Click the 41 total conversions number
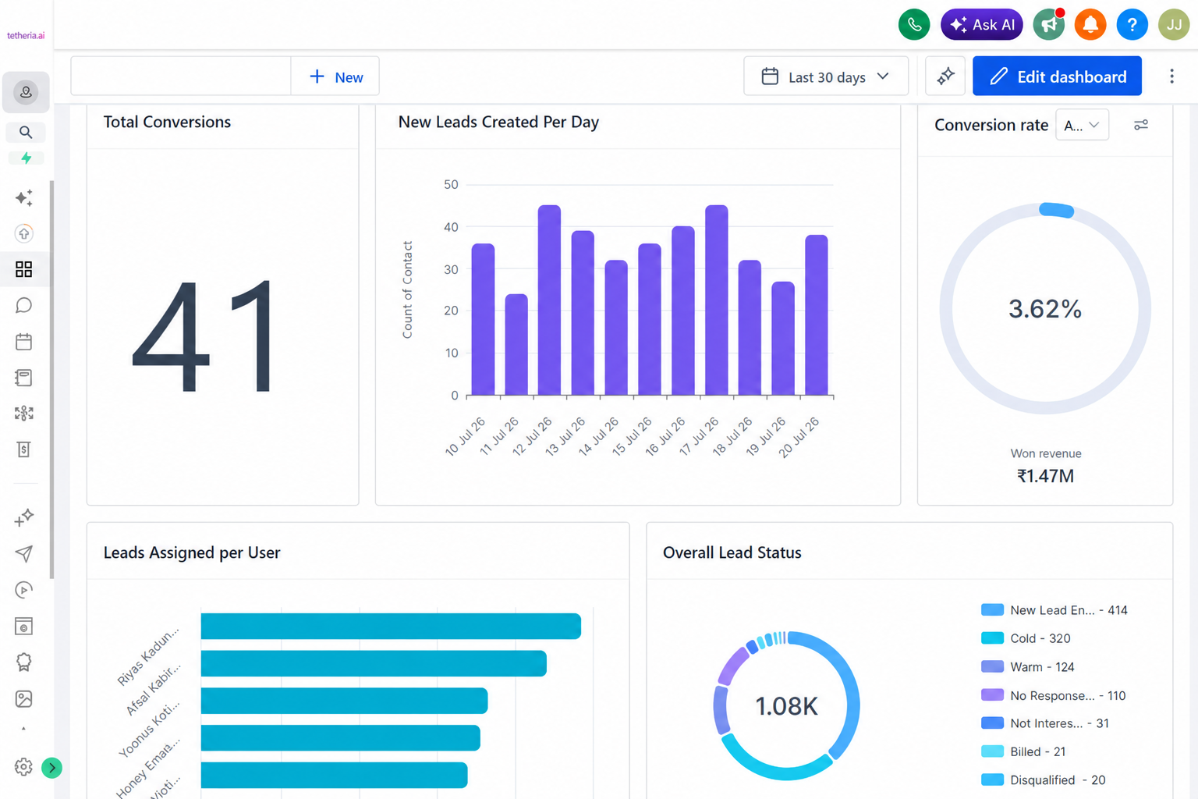The image size is (1198, 799). pos(204,336)
